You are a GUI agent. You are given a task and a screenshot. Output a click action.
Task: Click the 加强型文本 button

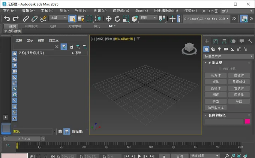[x=216, y=108]
